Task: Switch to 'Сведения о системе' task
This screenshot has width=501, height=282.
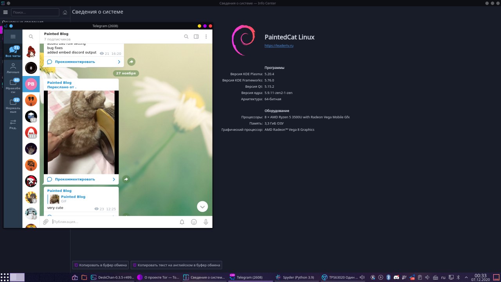Action: point(204,277)
